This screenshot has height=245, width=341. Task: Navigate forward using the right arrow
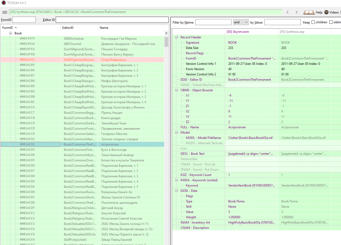pyautogui.click(x=296, y=12)
